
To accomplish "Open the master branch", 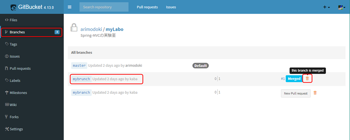I will [79, 65].
